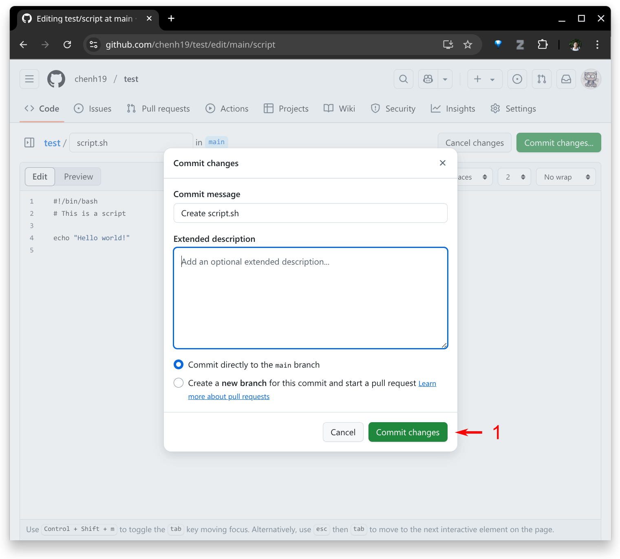Go to the GitHub homepage via the Octocat logo
Screen dimensions: 620x559
[x=56, y=79]
